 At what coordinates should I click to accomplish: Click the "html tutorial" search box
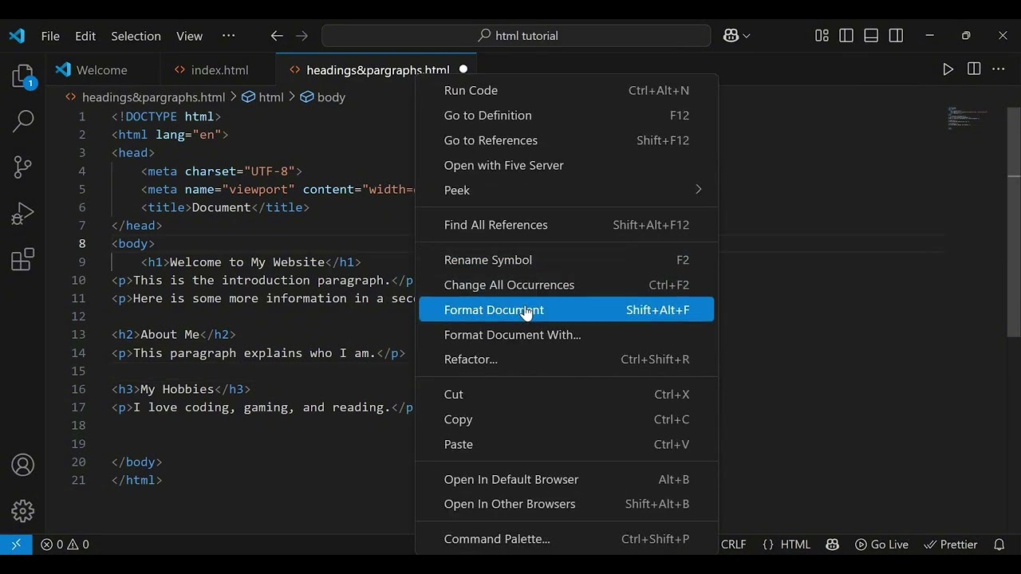click(x=516, y=36)
